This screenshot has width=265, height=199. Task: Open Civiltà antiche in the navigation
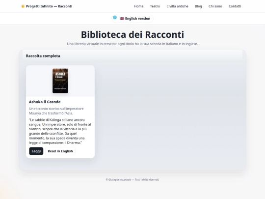coord(177,6)
